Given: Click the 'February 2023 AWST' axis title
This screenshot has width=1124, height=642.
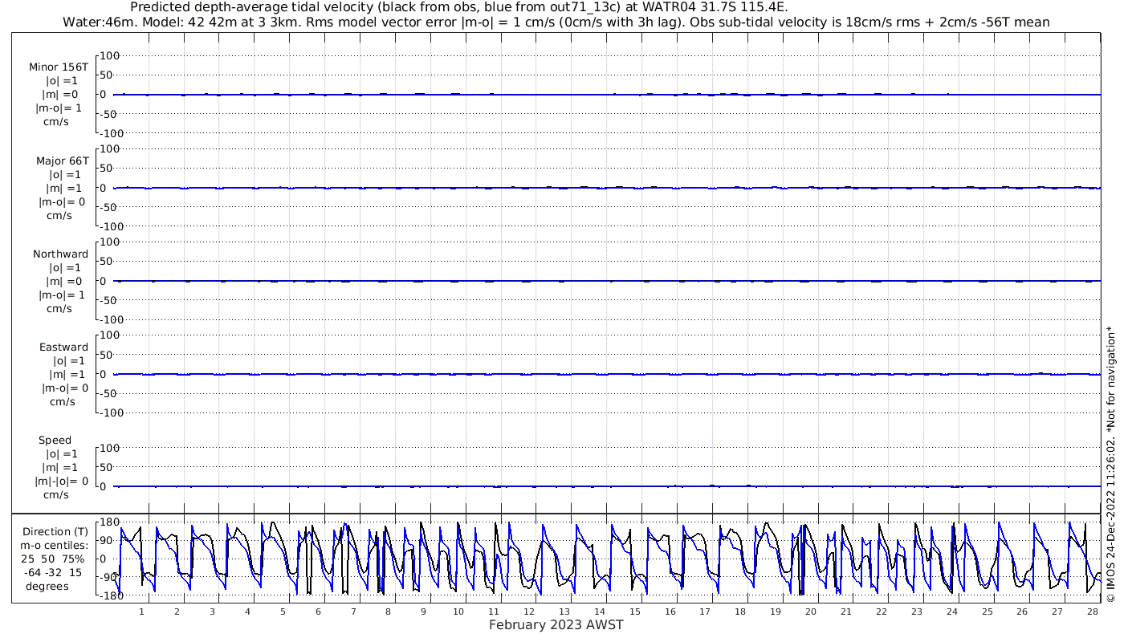Looking at the screenshot, I should (556, 625).
